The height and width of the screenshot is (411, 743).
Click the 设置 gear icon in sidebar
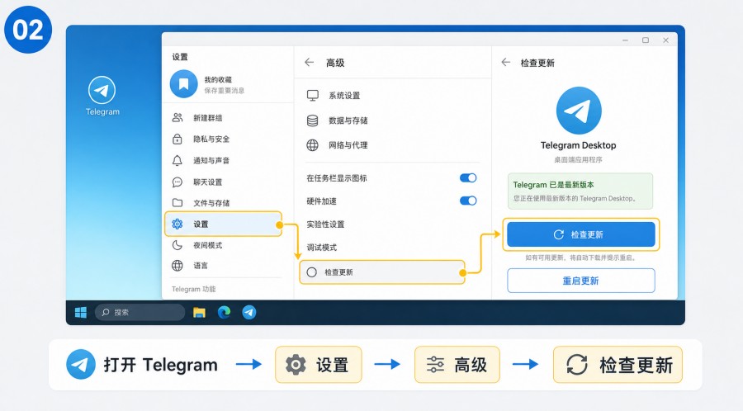coord(177,224)
